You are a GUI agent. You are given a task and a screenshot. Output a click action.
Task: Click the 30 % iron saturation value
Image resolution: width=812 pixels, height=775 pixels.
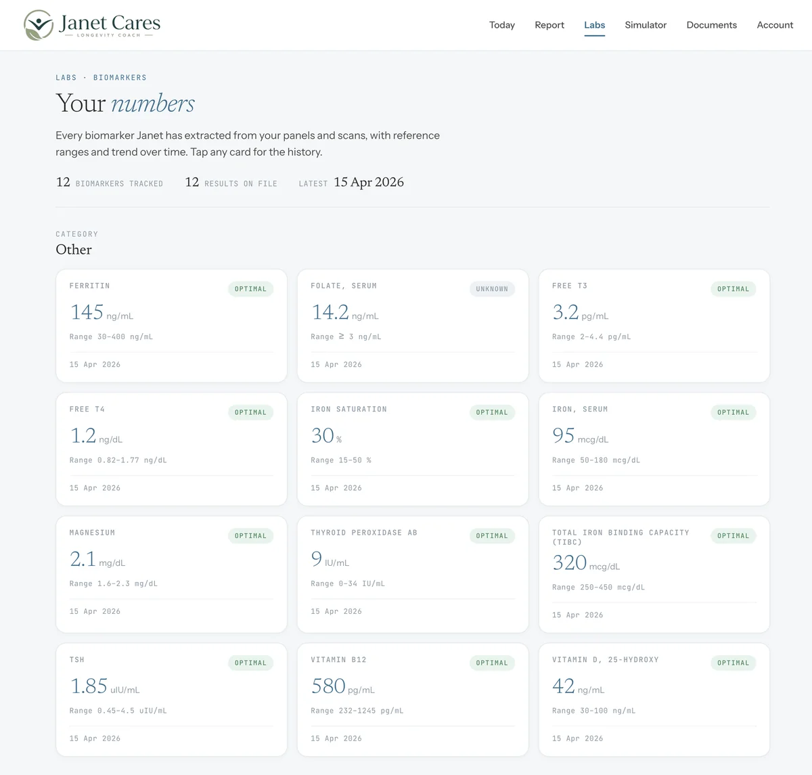point(326,436)
